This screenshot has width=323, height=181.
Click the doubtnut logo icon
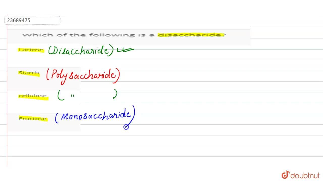pos(285,175)
